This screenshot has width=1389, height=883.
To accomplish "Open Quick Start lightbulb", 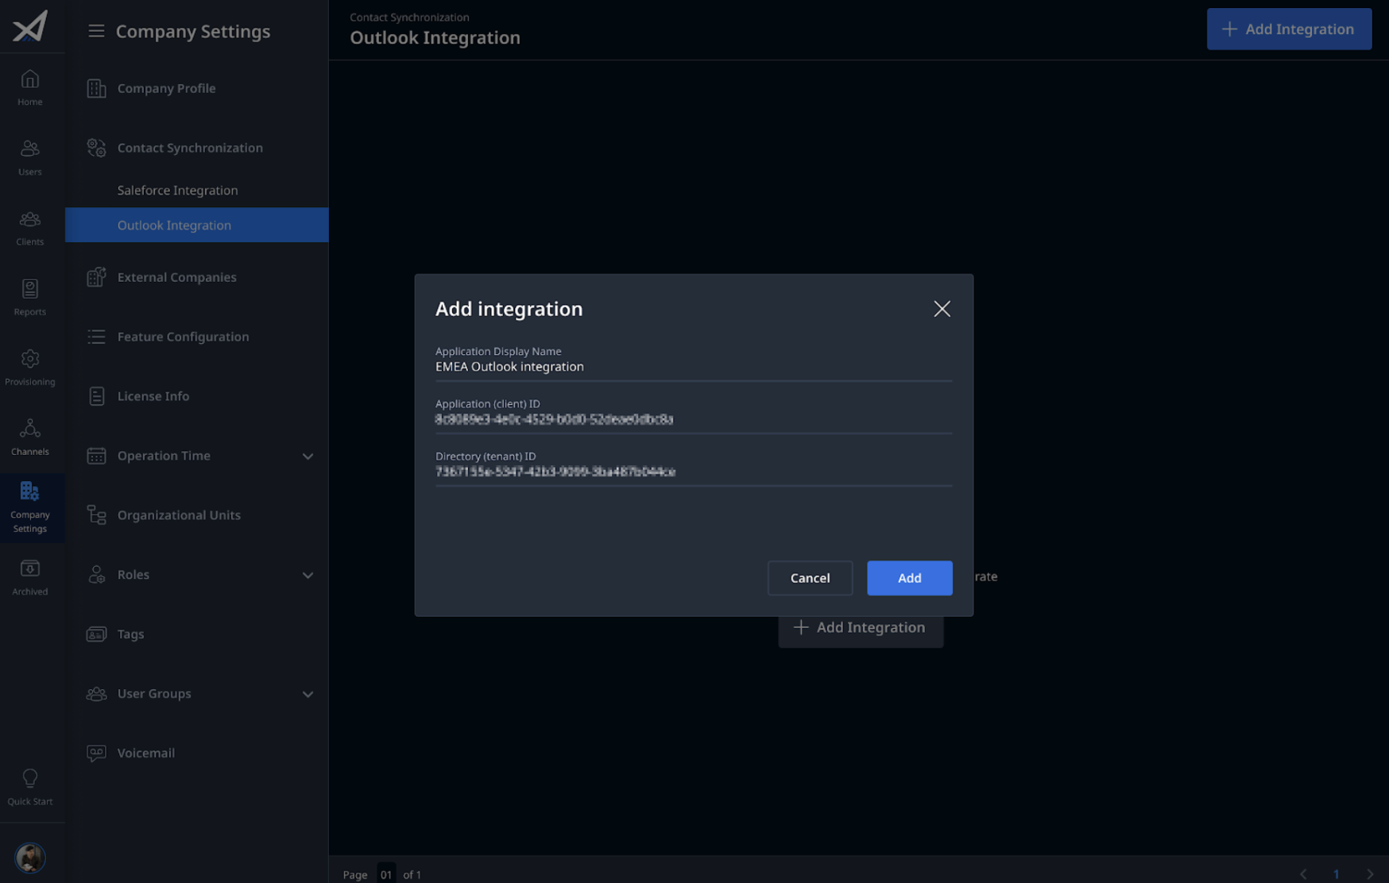I will pyautogui.click(x=30, y=787).
